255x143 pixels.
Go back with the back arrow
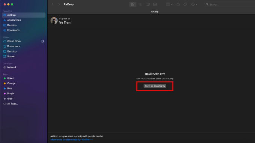pyautogui.click(x=52, y=4)
